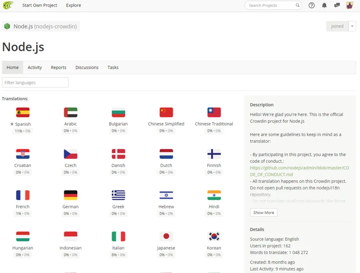Select the Hebrew flag

(x=166, y=195)
